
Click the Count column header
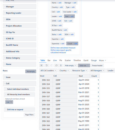[x=95, y=76]
